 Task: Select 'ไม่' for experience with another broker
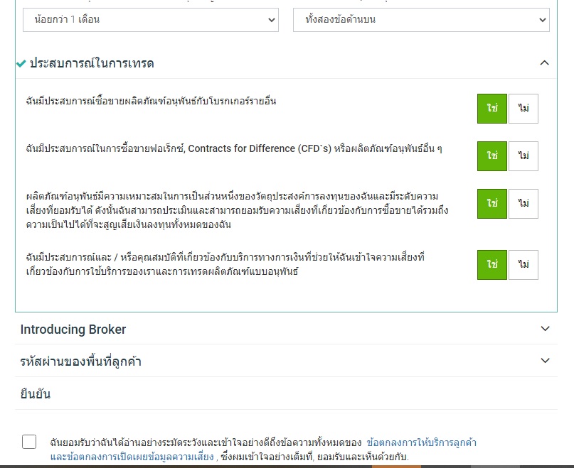click(523, 109)
